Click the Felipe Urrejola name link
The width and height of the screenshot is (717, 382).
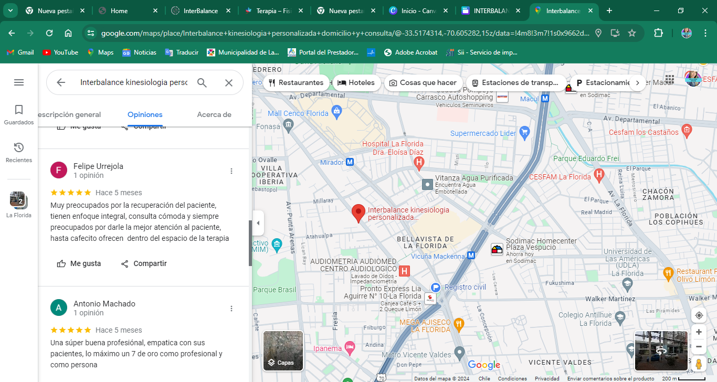pos(98,166)
